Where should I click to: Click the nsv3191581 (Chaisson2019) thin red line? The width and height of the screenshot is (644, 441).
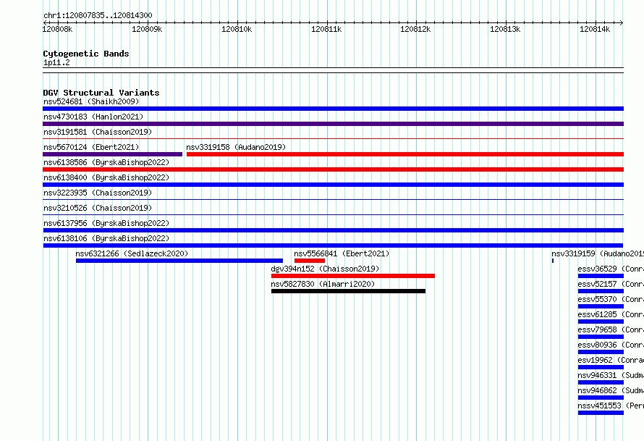(333, 139)
